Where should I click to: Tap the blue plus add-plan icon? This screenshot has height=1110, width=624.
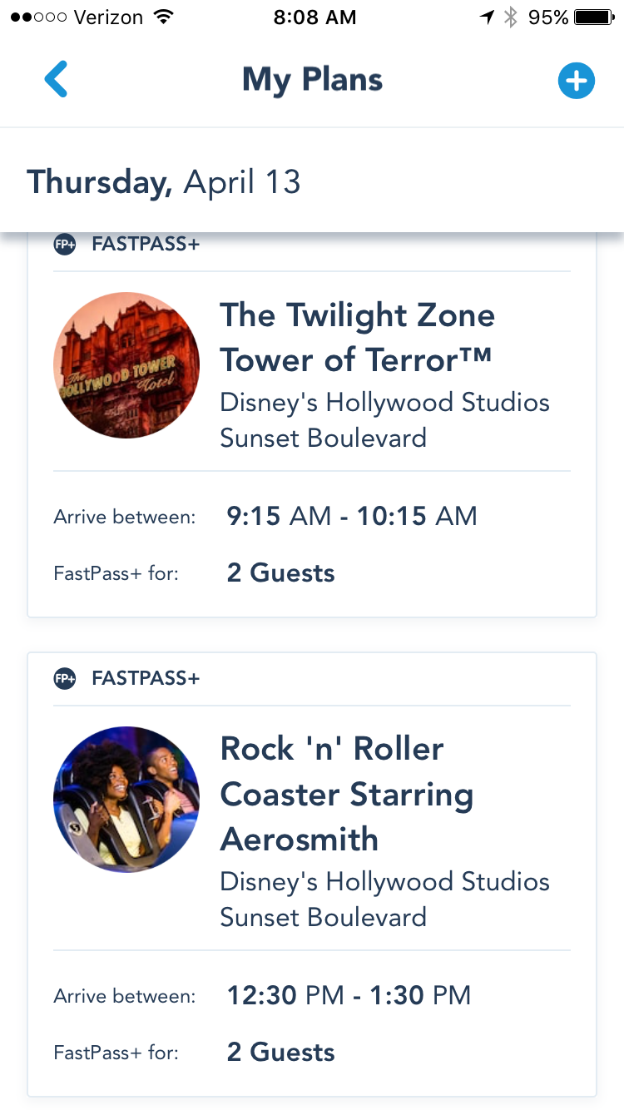tap(576, 81)
